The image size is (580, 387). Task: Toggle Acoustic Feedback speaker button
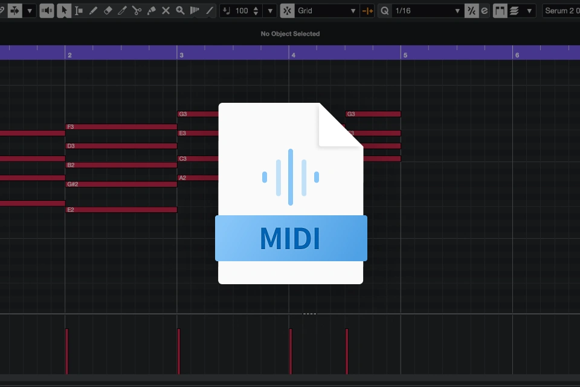(x=47, y=11)
